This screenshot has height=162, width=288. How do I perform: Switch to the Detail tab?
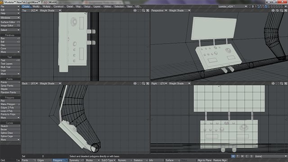(x=70, y=6)
